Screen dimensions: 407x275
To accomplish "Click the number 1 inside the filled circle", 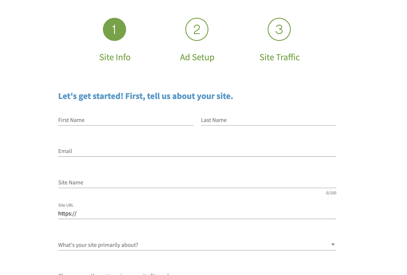I will (114, 29).
